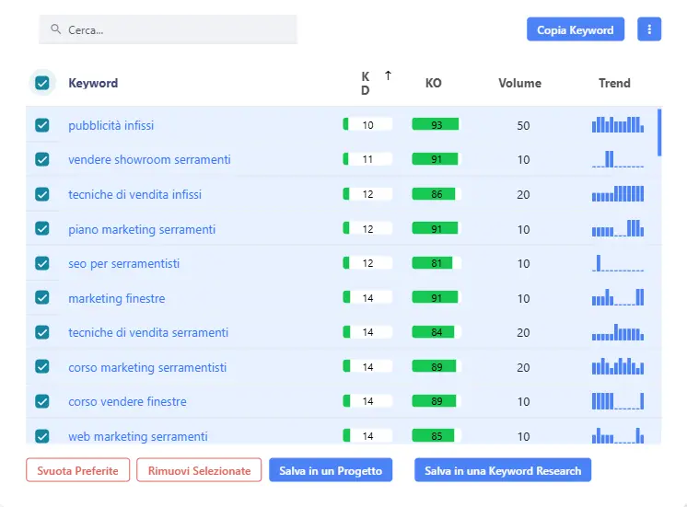This screenshot has width=687, height=507.
Task: Click the Trend column header
Action: (614, 83)
